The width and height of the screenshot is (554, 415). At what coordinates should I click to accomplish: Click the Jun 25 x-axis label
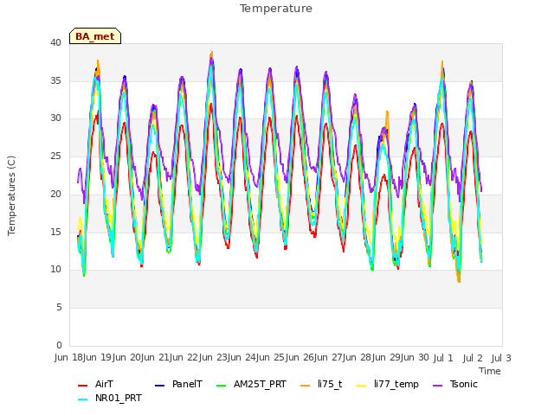pyautogui.click(x=272, y=358)
